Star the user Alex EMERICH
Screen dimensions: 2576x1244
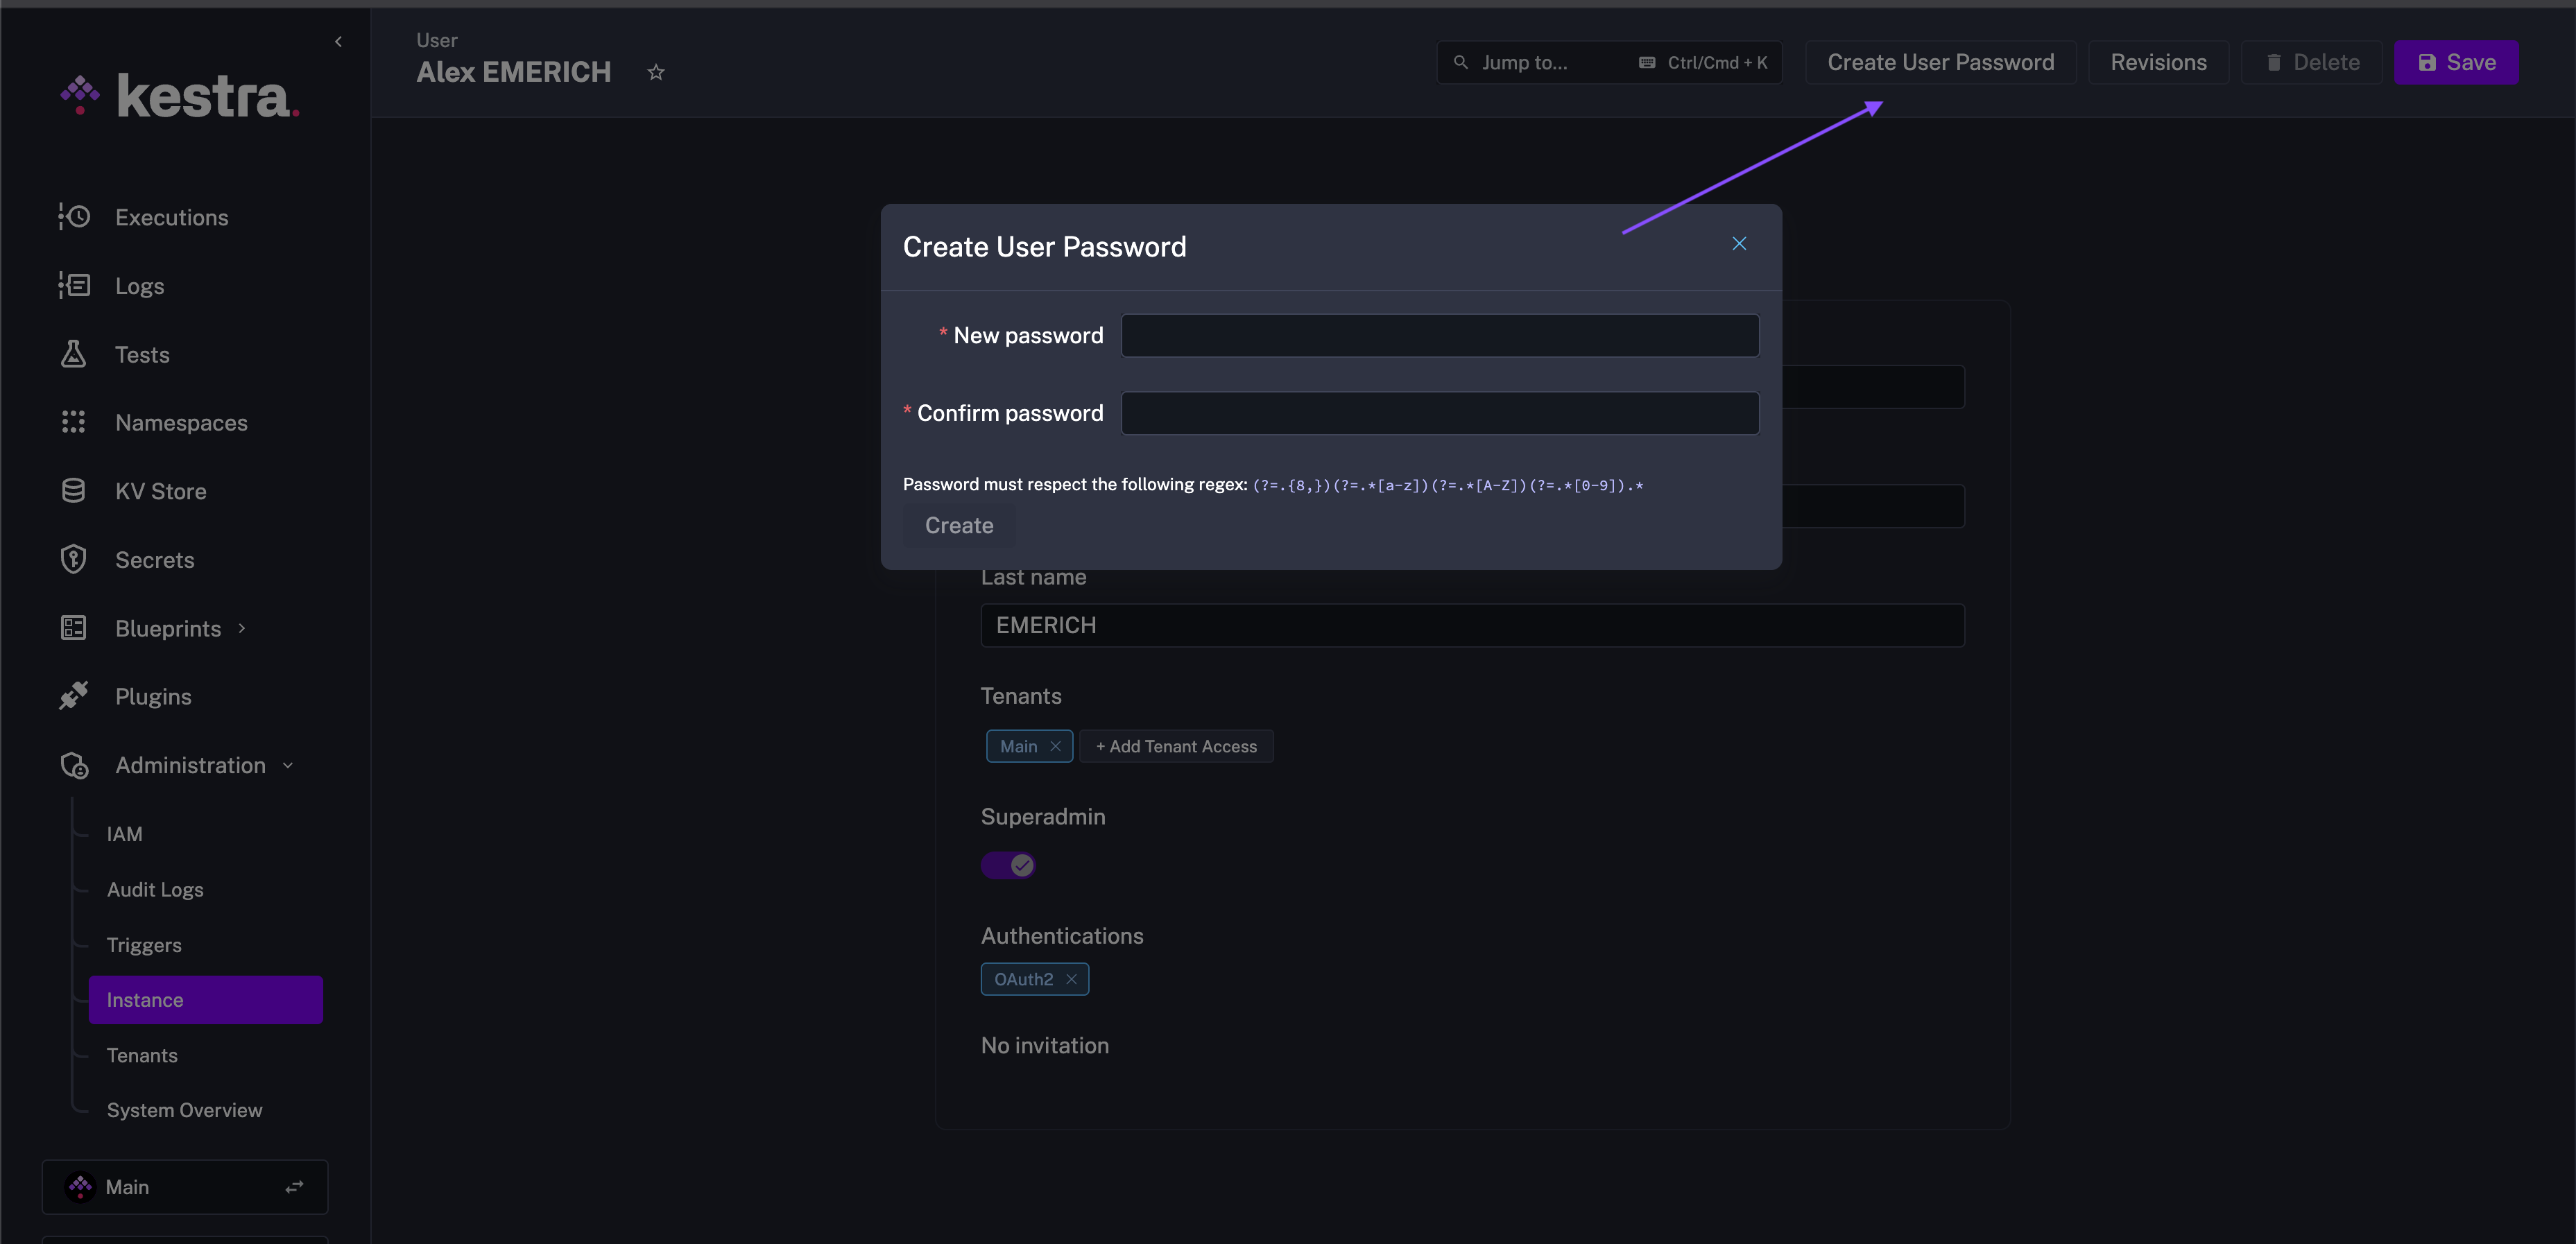pyautogui.click(x=656, y=71)
